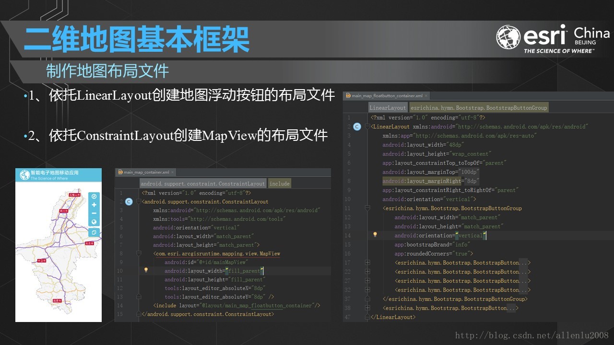Tap the zoom out minus button on map
Screen dimensions: 614x345
pos(94,214)
